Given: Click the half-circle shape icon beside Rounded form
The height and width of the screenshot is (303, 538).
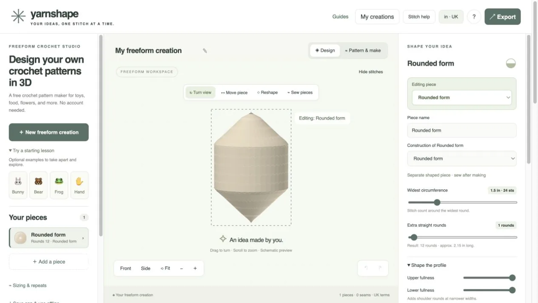Looking at the screenshot, I should [511, 63].
